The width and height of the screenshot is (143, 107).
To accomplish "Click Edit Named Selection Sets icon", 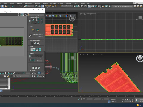I will pyautogui.click(x=60, y=6).
